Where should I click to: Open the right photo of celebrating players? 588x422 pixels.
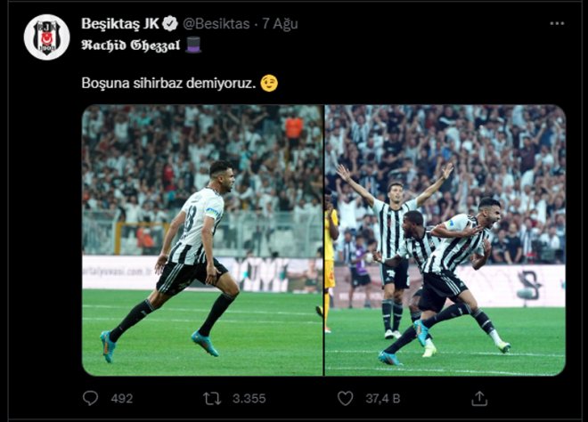(x=445, y=240)
